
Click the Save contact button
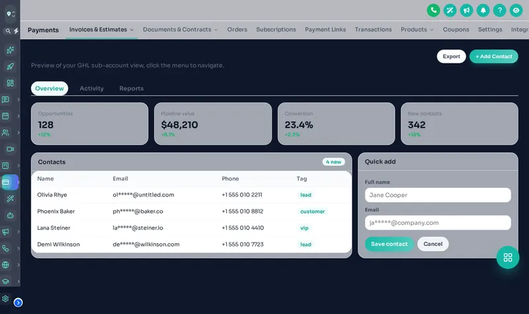coord(389,244)
